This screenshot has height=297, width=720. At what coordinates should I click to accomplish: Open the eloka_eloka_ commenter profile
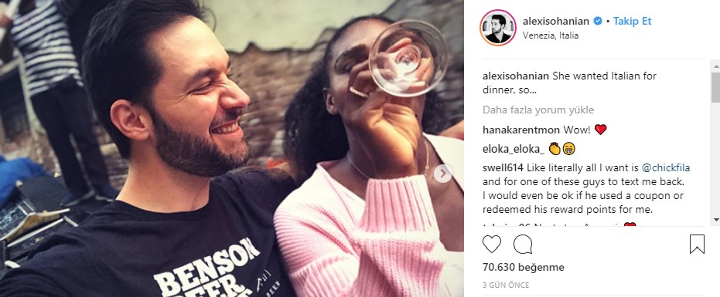point(514,149)
